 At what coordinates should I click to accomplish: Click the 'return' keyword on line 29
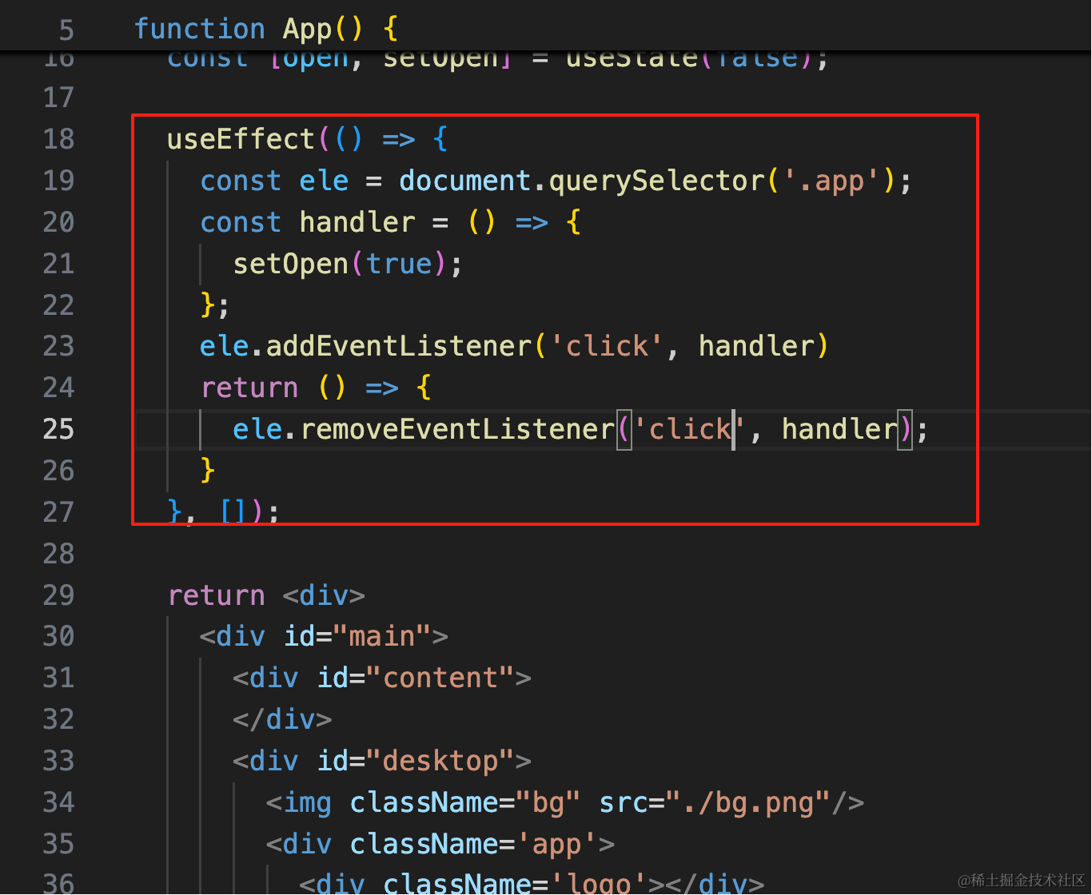[x=217, y=595]
